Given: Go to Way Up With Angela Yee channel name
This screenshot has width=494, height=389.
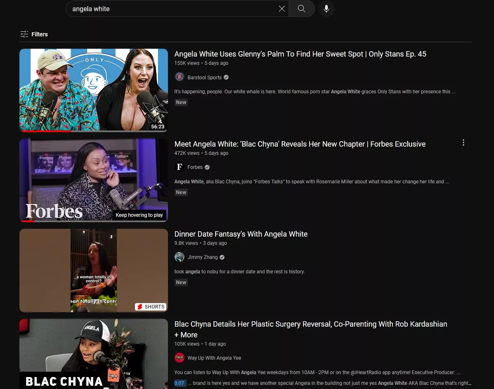Looking at the screenshot, I should point(214,358).
